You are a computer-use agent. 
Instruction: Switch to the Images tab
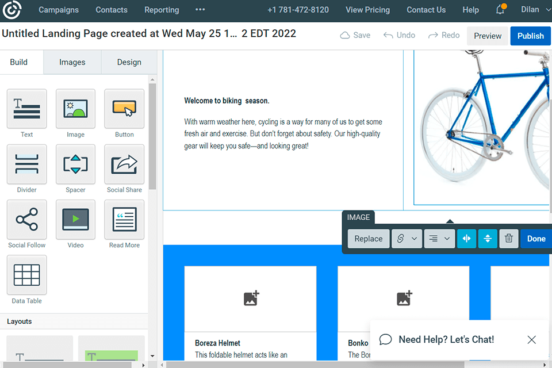tap(72, 62)
